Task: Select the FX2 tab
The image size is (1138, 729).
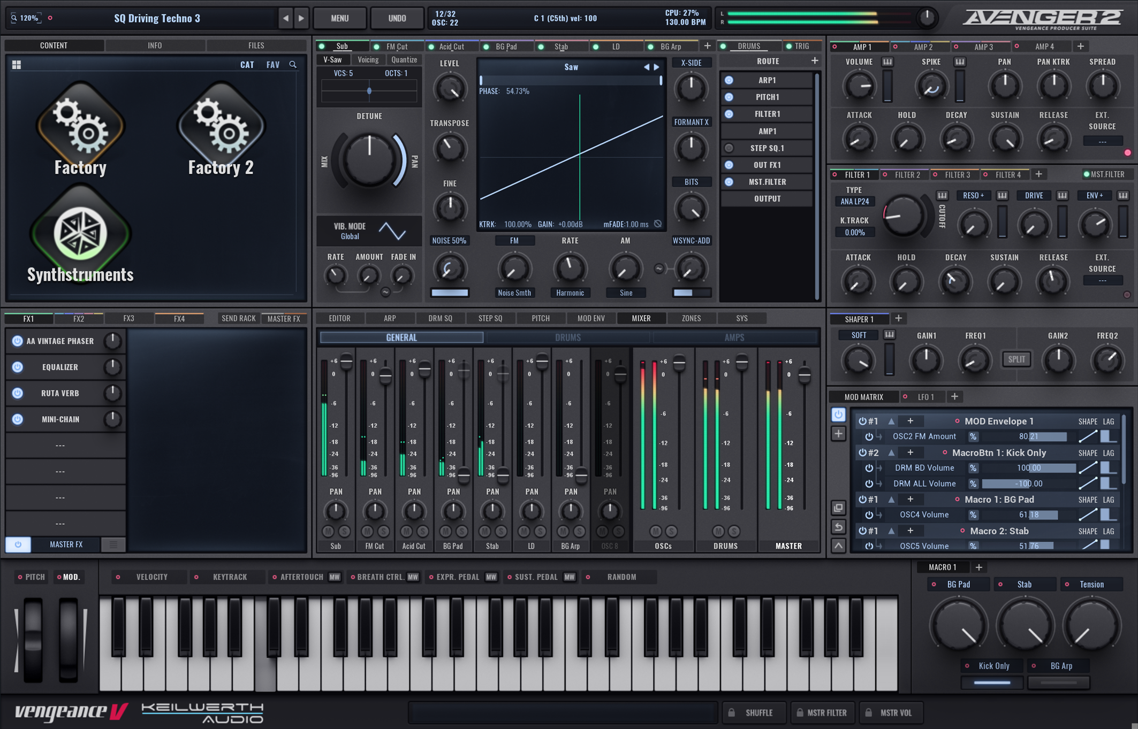Action: [79, 319]
